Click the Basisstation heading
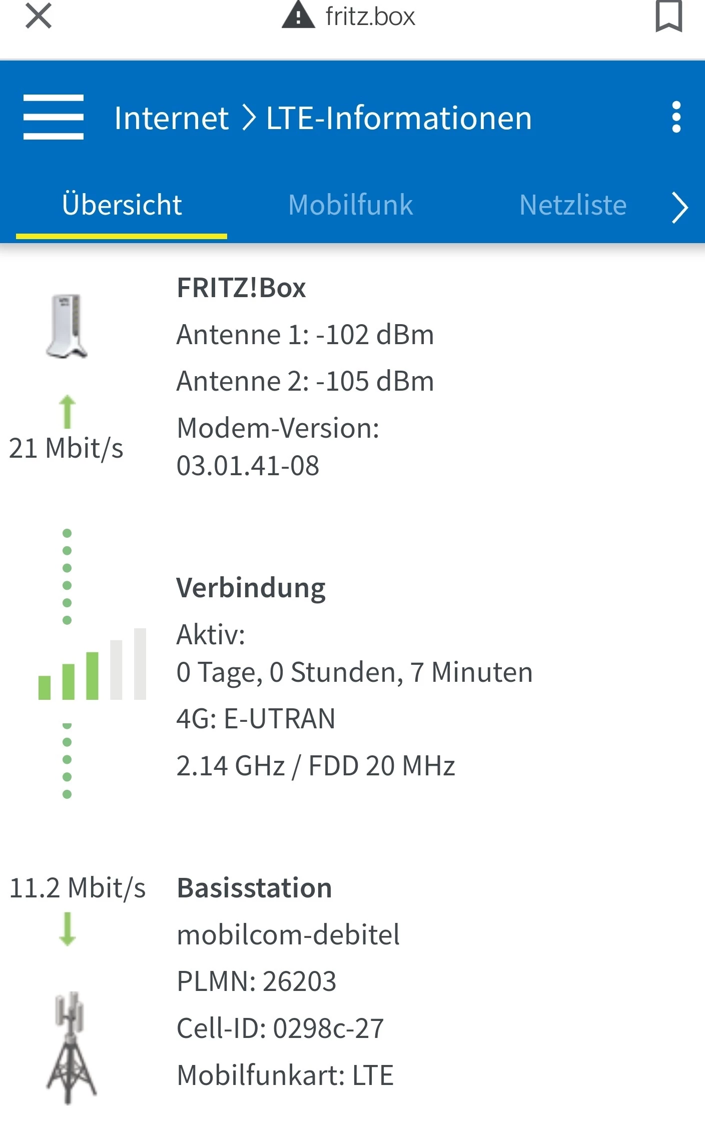 coord(254,888)
